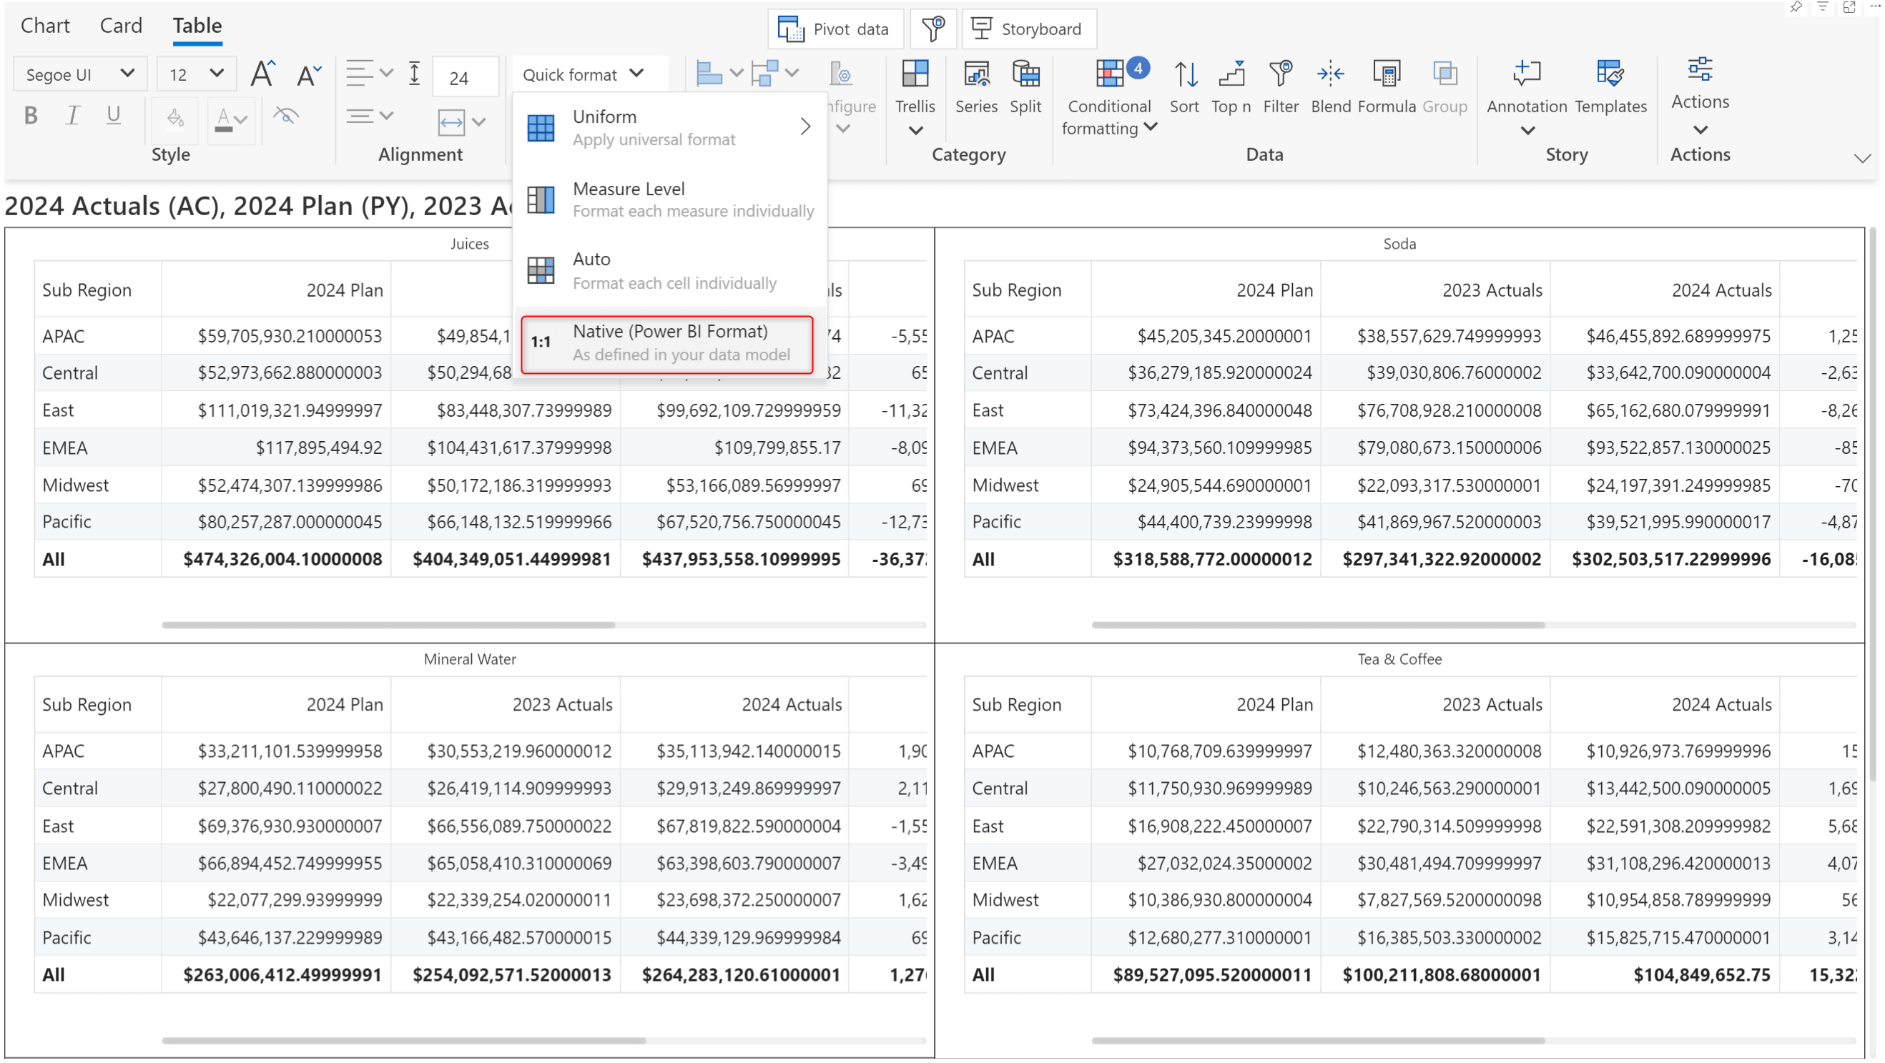This screenshot has height=1063, width=1885.
Task: Switch to the Chart tab
Action: (x=44, y=26)
